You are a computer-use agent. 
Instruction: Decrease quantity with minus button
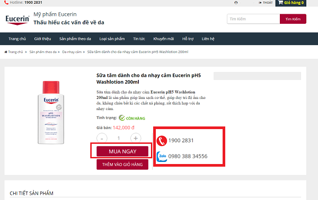click(102, 138)
